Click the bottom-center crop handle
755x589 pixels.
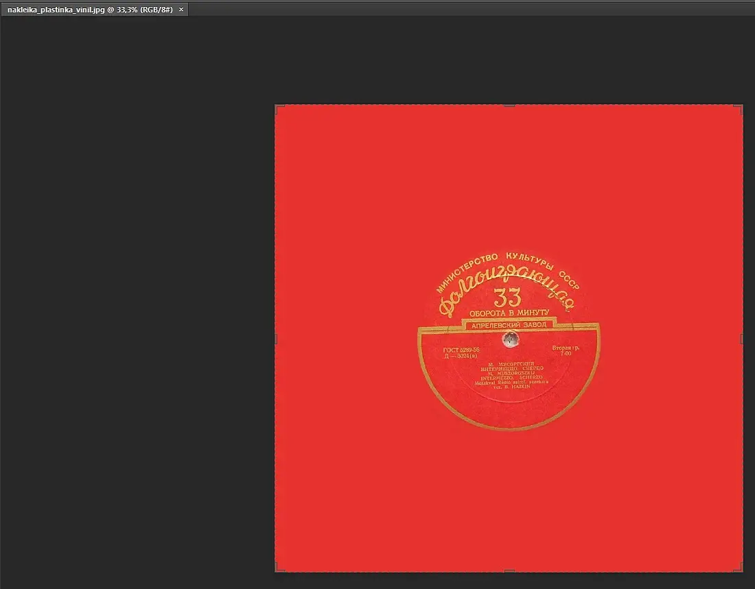[x=509, y=571]
